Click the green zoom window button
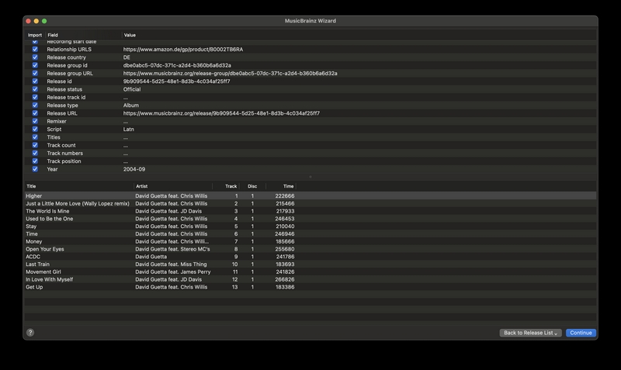The width and height of the screenshot is (621, 370). pos(44,21)
